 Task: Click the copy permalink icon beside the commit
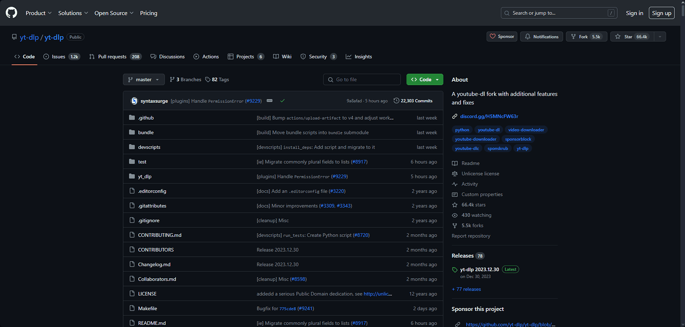click(x=270, y=101)
